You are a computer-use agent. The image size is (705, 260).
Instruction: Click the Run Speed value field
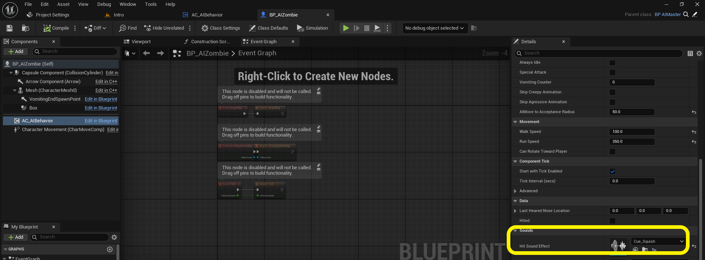click(632, 142)
